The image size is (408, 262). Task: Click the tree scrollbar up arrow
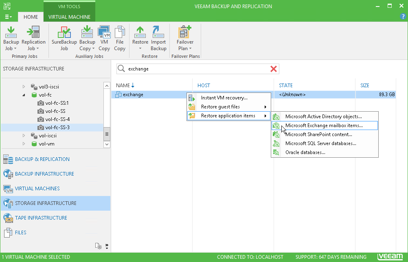(x=107, y=86)
